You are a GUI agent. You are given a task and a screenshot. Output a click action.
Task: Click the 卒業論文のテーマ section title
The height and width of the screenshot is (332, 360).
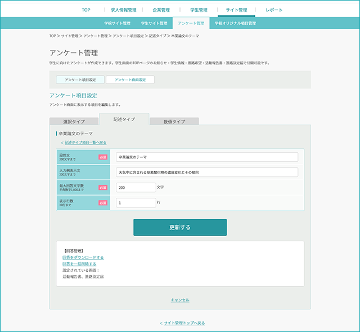(x=75, y=134)
